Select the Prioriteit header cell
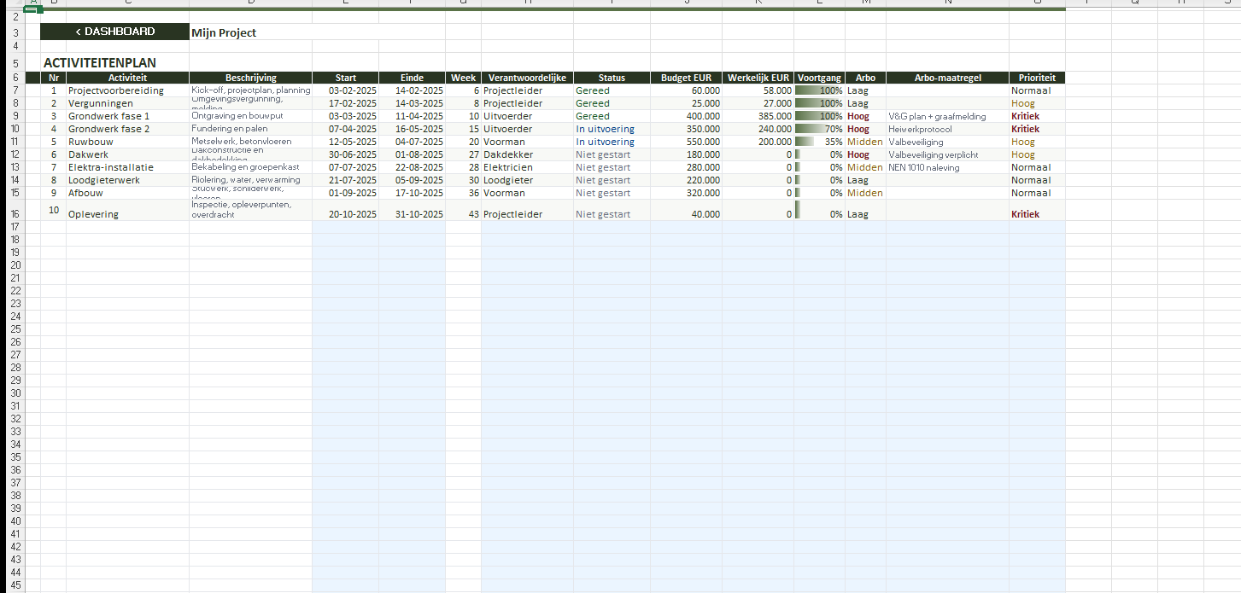The image size is (1241, 593). pos(1036,78)
